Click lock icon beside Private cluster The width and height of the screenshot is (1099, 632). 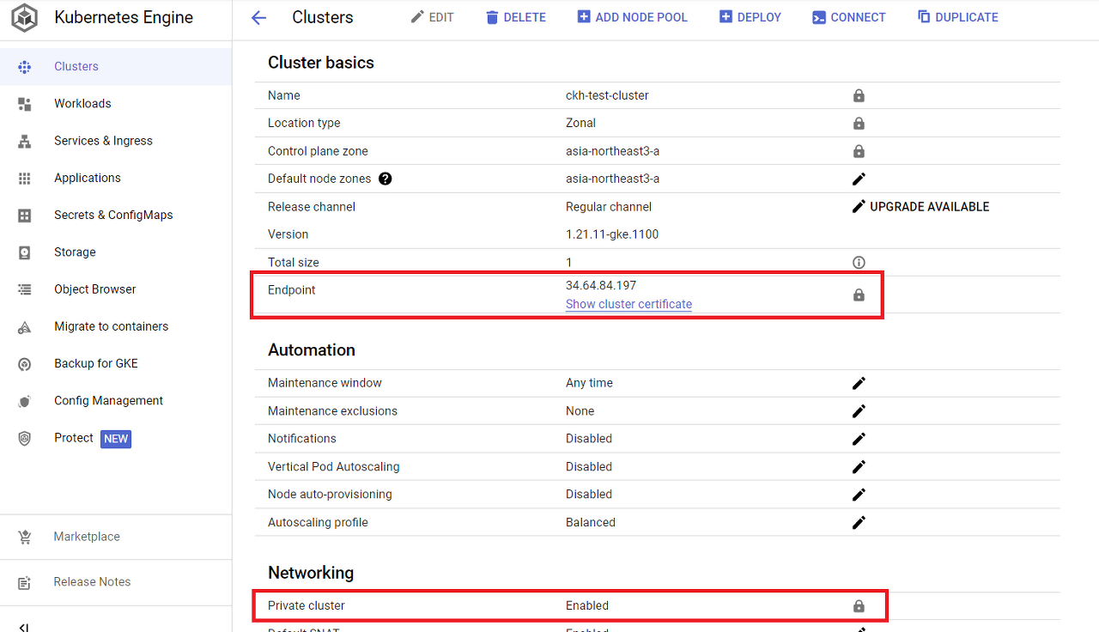[859, 605]
